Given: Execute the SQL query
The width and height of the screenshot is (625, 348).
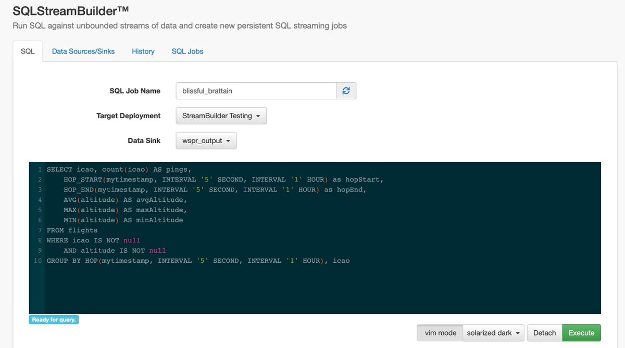Looking at the screenshot, I should (x=581, y=333).
